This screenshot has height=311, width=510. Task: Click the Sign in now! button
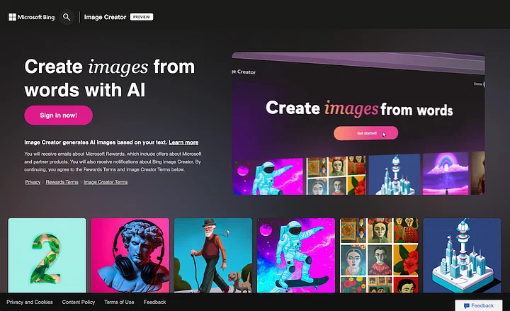59,115
